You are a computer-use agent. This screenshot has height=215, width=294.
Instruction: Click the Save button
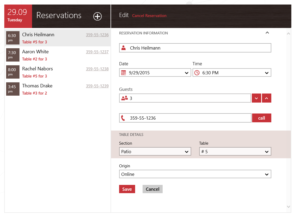pos(127,189)
